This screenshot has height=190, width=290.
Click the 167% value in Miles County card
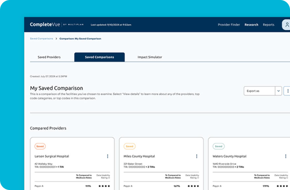tap(177, 186)
